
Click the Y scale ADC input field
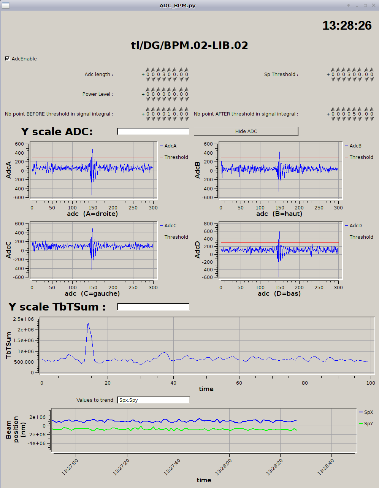coord(153,132)
